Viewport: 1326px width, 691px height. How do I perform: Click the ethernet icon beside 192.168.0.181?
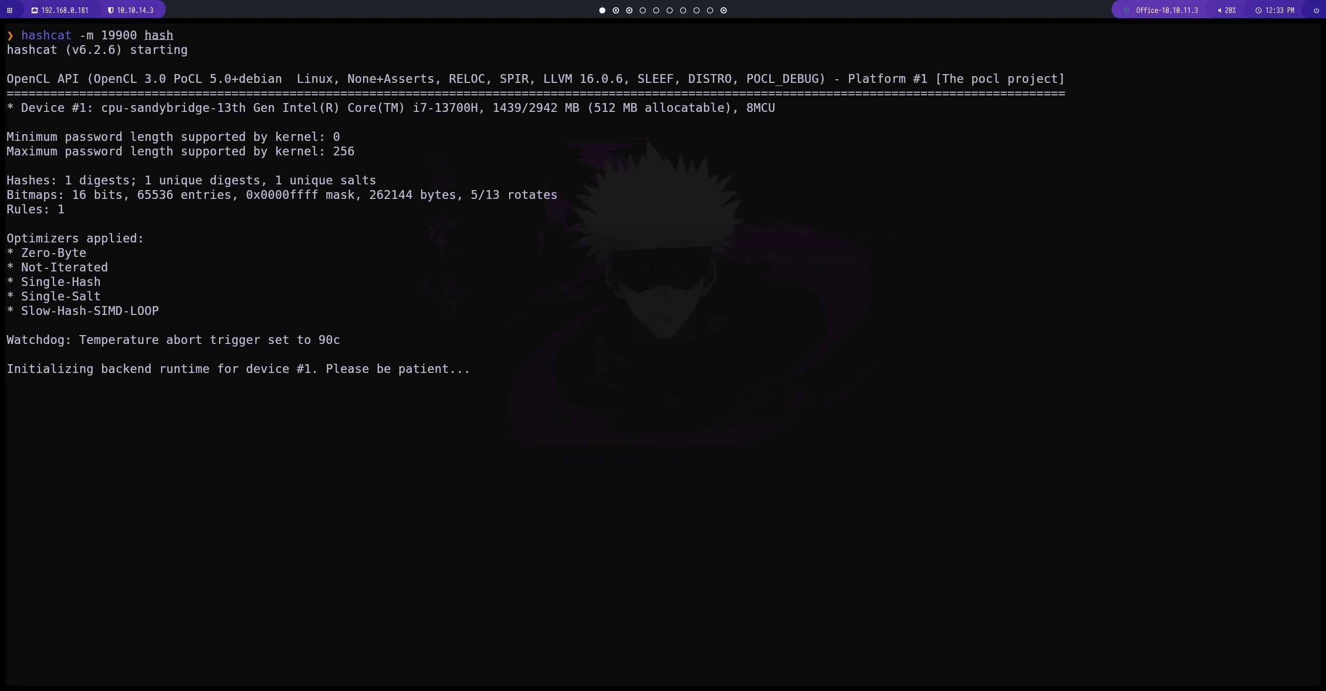34,10
